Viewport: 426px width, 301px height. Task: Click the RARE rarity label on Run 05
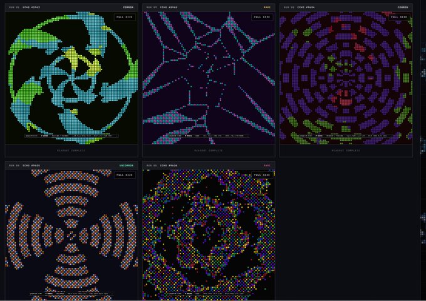coord(267,165)
